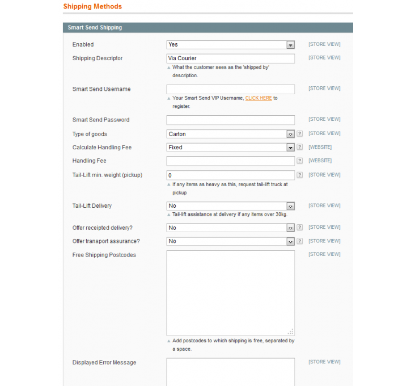The height and width of the screenshot is (386, 411).
Task: Click the Offer receipted delivery? label
Action: click(103, 228)
